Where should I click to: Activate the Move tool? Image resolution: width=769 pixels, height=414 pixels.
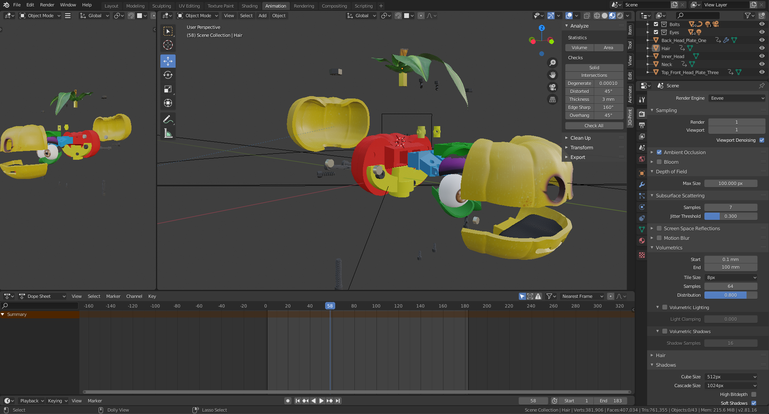coord(168,61)
